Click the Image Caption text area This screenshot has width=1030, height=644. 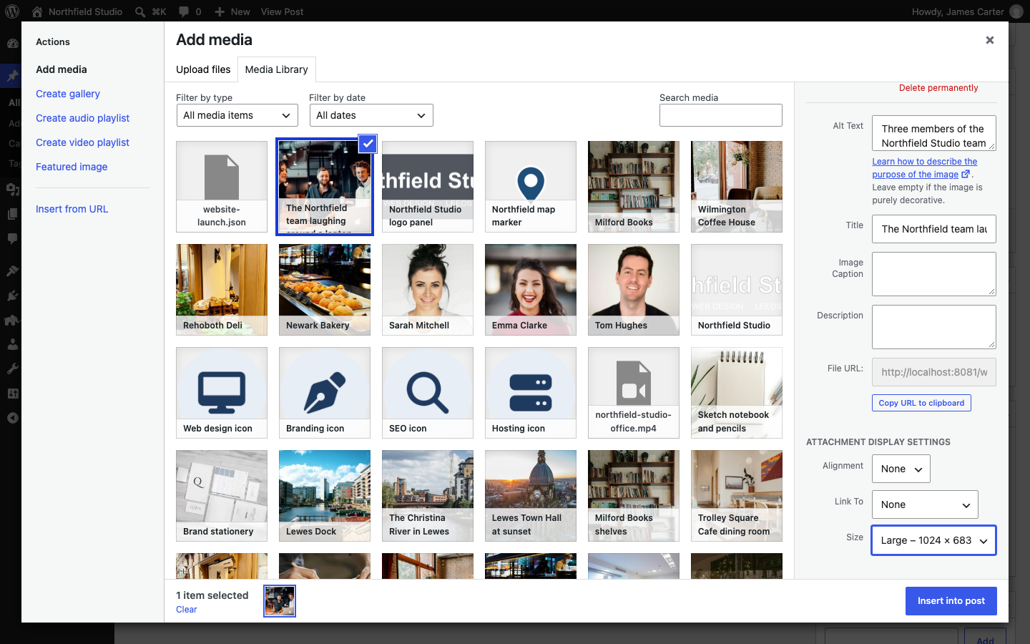tap(934, 274)
